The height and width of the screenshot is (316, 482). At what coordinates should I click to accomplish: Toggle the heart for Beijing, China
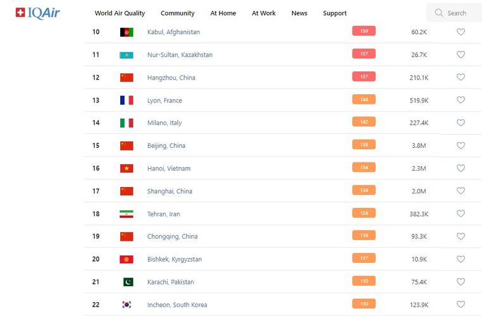pyautogui.click(x=460, y=146)
